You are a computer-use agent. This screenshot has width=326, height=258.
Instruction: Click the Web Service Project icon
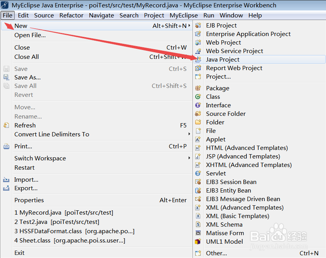tap(198, 51)
